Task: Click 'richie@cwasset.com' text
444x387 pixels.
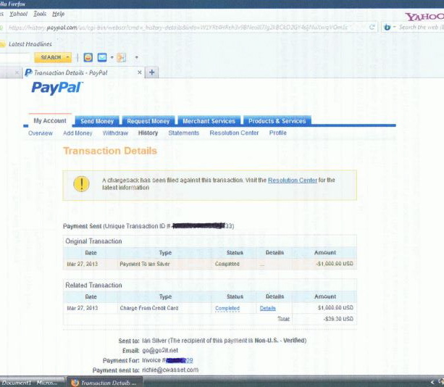Action: click(170, 370)
